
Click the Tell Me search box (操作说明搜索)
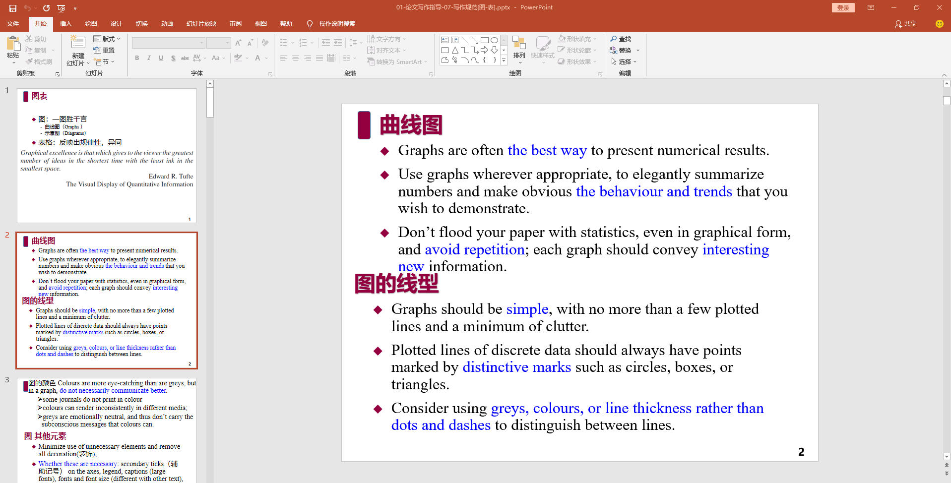pos(337,24)
